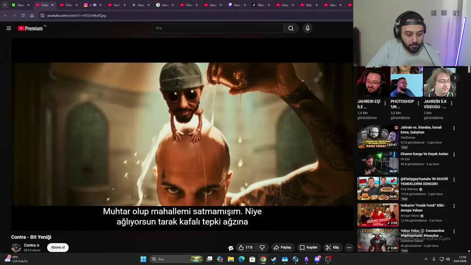Open more actions (three dots) under video
The image size is (471, 265).
pyautogui.click(x=349, y=248)
